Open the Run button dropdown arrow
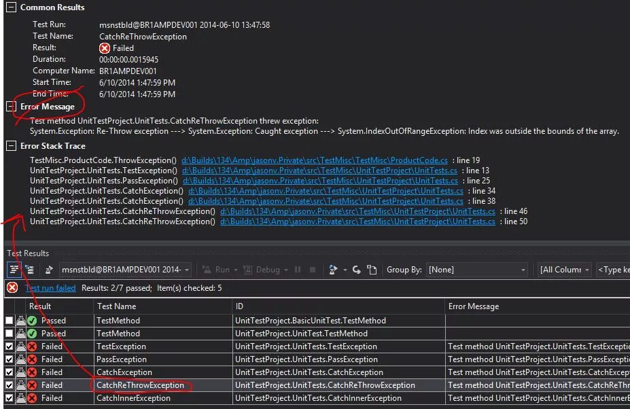Screen dimensions: 630x409 (x=236, y=270)
